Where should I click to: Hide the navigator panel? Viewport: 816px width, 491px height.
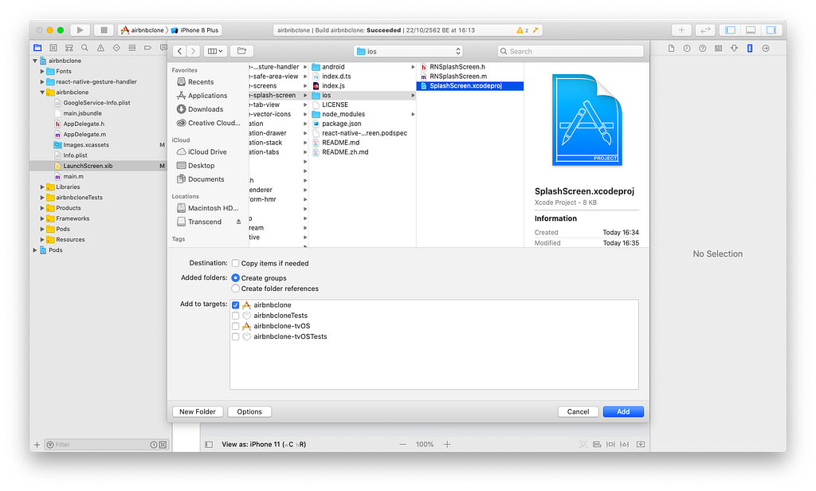[x=730, y=30]
